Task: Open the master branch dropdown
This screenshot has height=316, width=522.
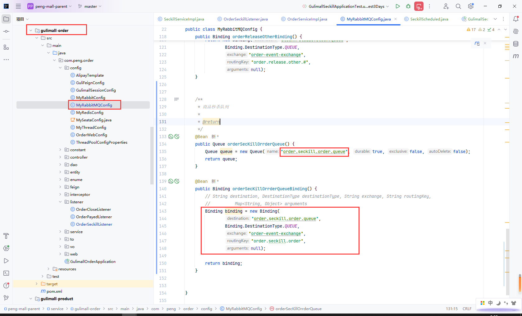Action: (x=89, y=6)
